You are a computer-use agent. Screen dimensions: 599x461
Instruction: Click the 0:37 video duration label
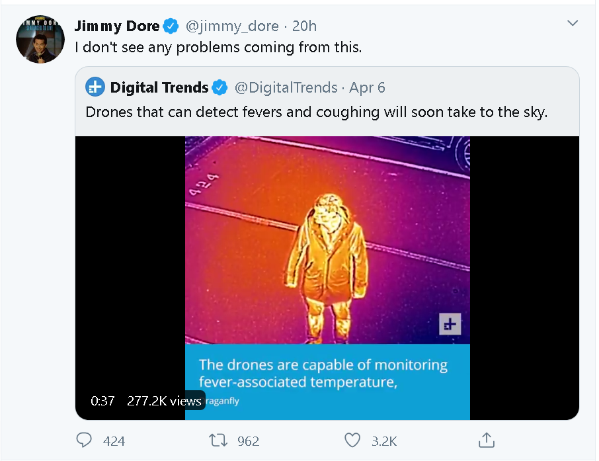(x=102, y=401)
